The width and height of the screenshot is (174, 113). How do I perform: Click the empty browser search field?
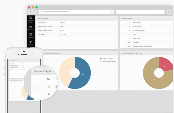coord(140,12)
